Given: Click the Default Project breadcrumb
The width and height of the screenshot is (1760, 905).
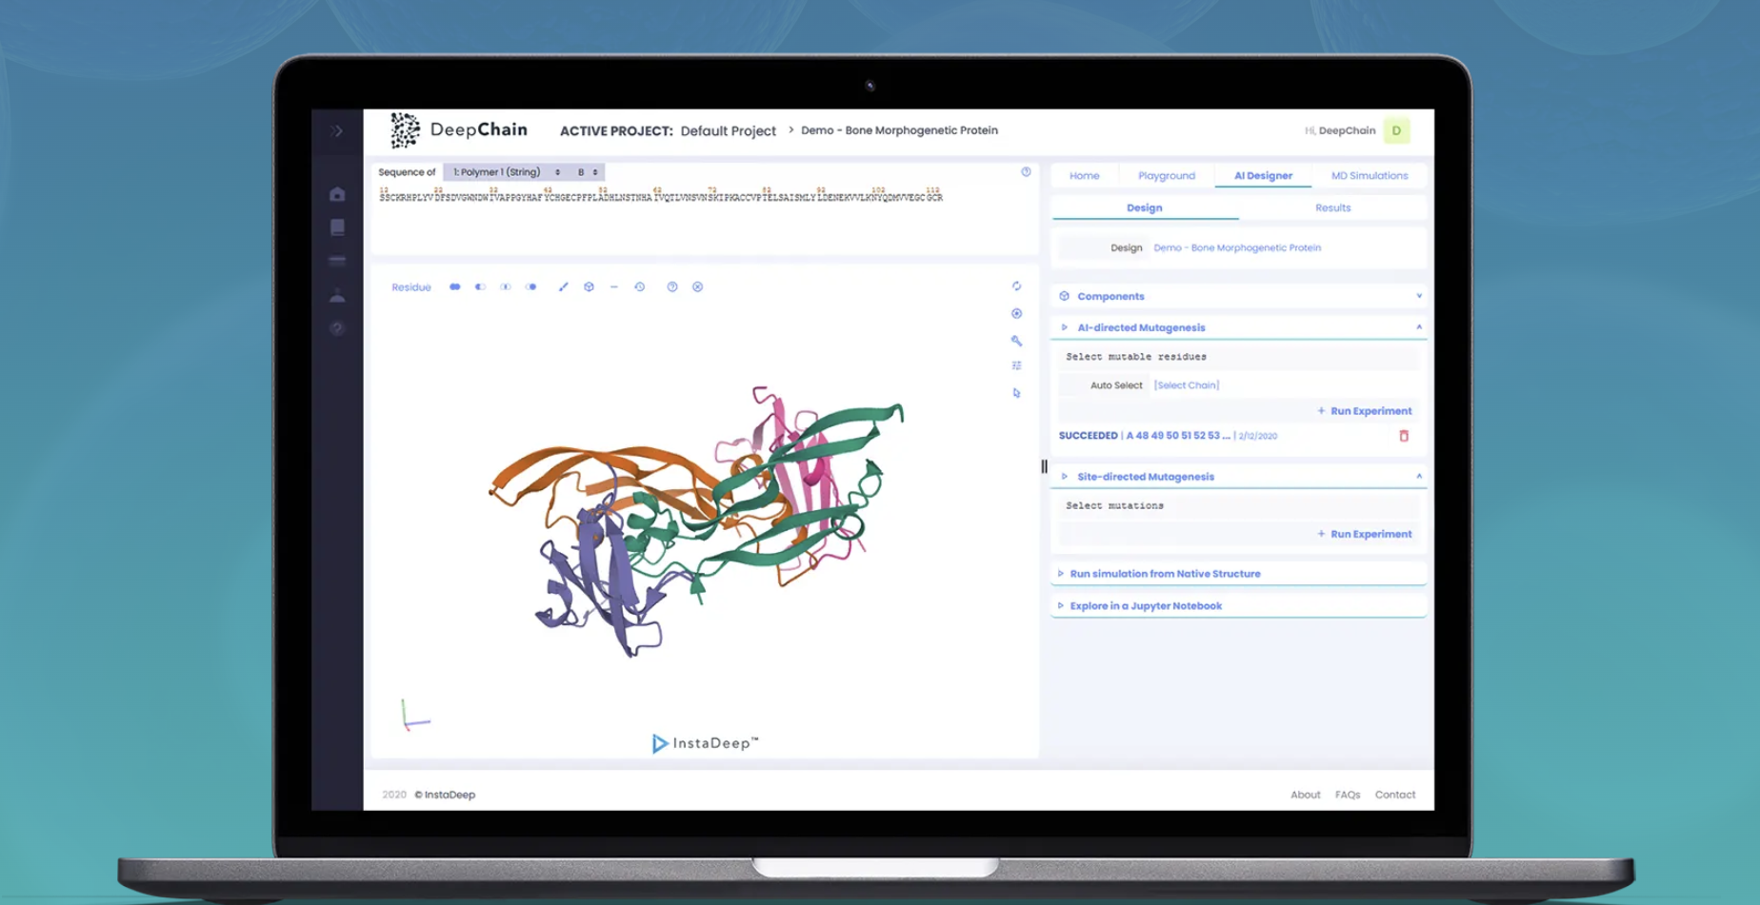Looking at the screenshot, I should [x=729, y=131].
